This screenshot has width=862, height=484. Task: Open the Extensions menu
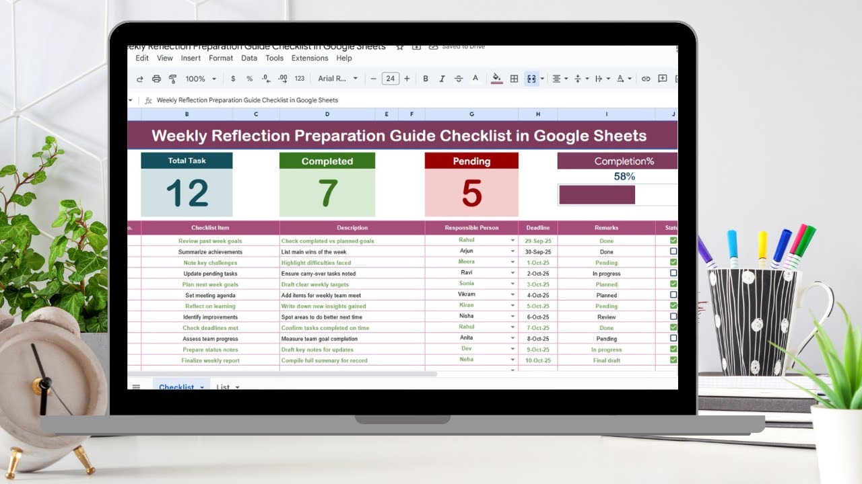(310, 58)
